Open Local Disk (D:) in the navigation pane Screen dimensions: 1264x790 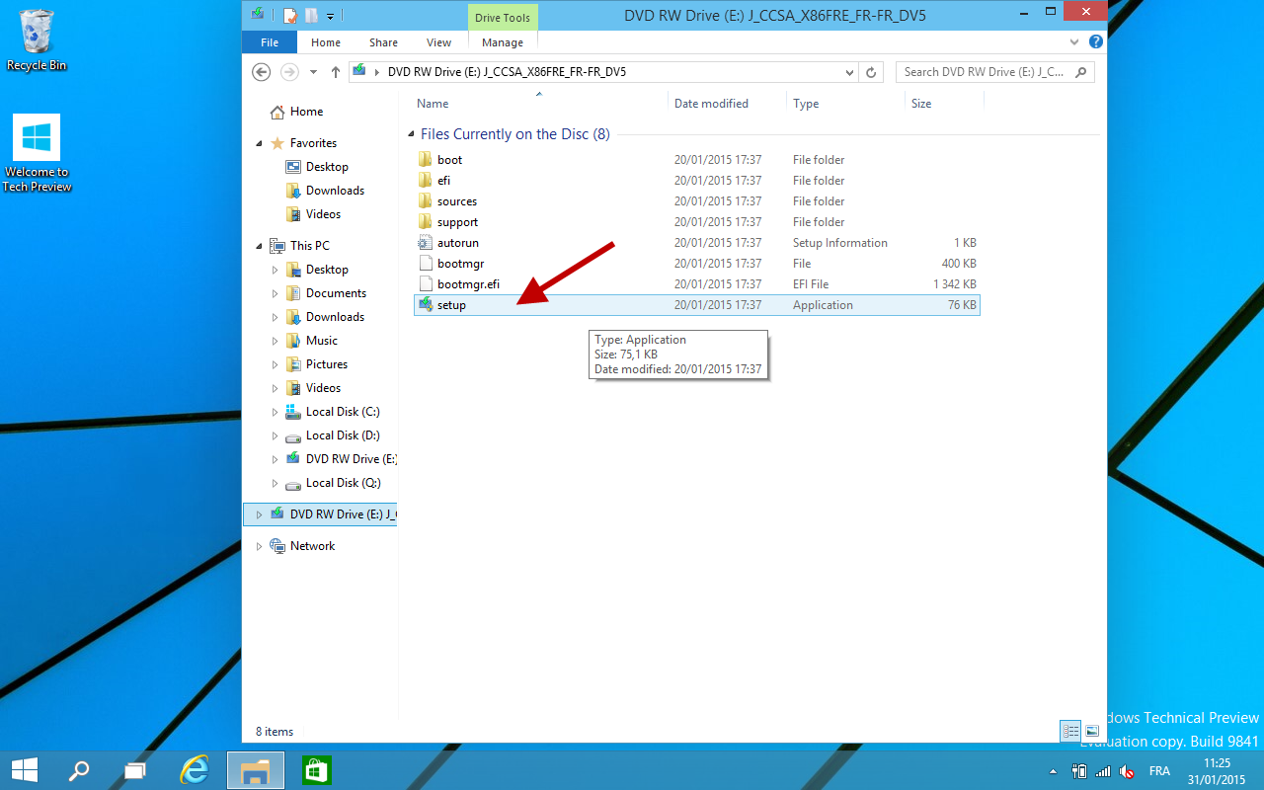point(342,435)
